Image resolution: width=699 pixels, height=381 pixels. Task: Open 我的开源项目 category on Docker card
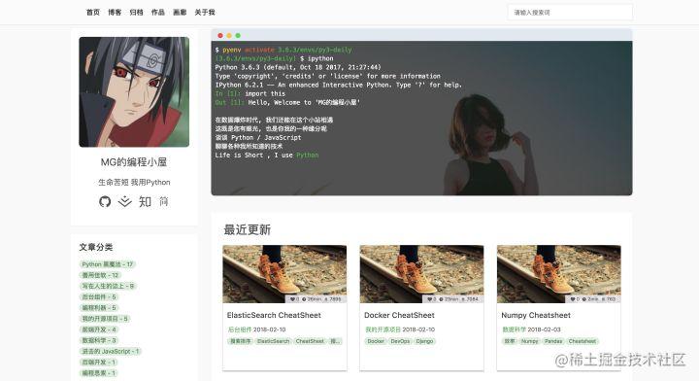tap(383, 329)
